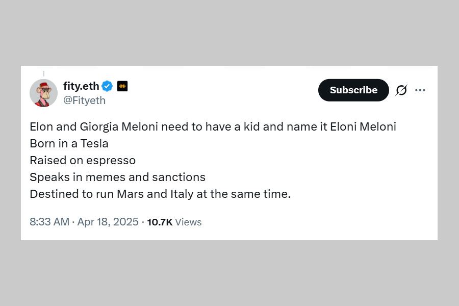This screenshot has height=306, width=459.
Task: Click the blue verified checkmark badge
Action: click(x=107, y=86)
